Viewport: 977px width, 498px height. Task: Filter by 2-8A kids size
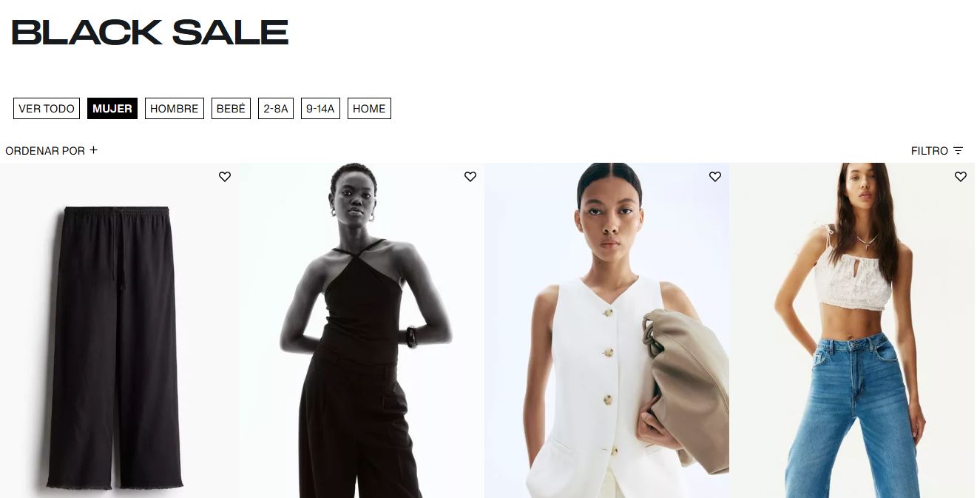(x=276, y=109)
